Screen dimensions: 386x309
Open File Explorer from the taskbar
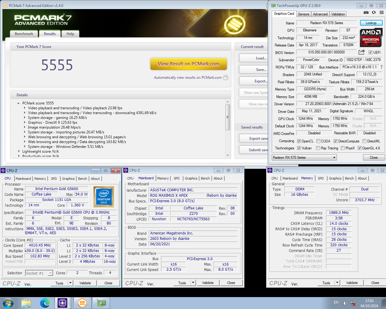26,303
